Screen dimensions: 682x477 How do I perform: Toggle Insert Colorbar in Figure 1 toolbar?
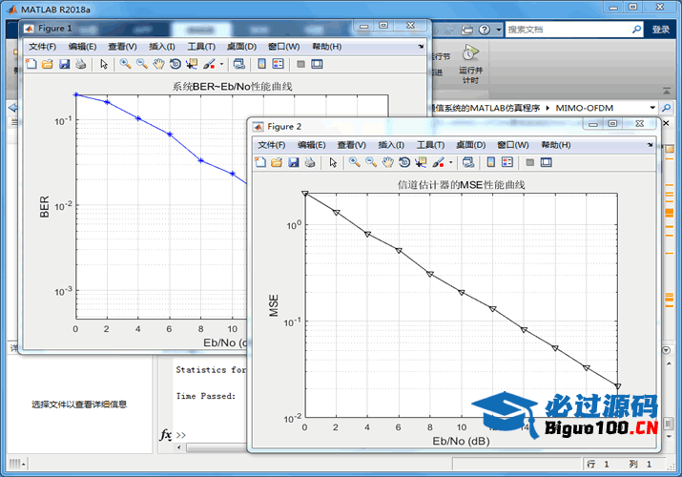(261, 64)
